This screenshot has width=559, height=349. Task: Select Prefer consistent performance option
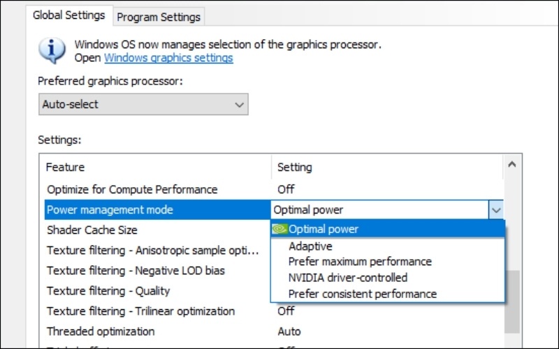[x=362, y=294]
